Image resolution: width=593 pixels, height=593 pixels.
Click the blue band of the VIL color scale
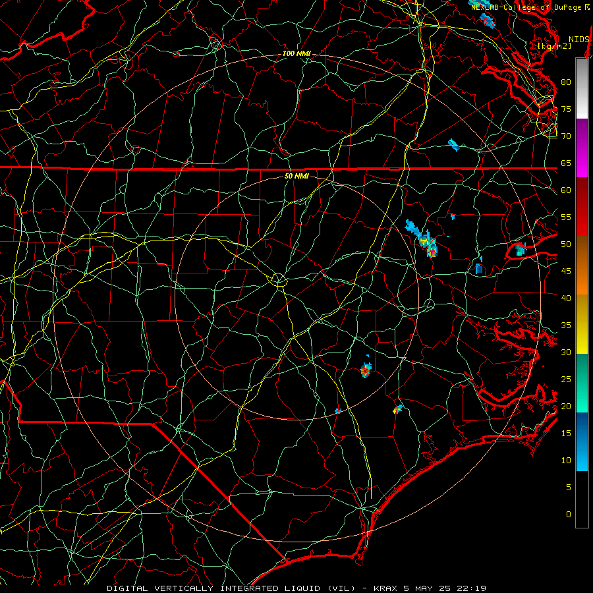point(582,441)
